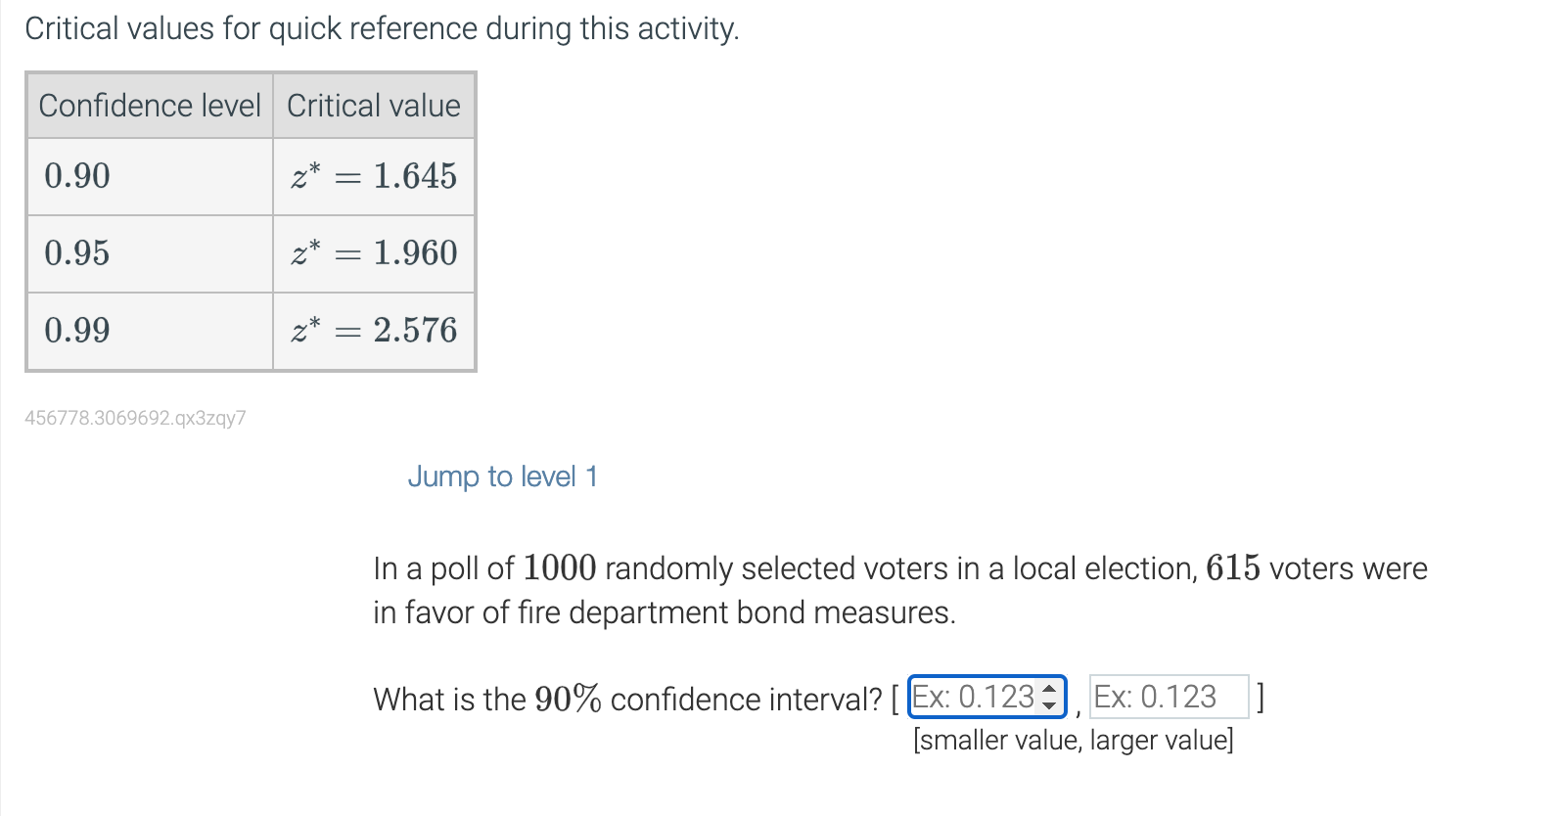Focus the smaller value input field
This screenshot has width=1560, height=816.
[x=973, y=697]
